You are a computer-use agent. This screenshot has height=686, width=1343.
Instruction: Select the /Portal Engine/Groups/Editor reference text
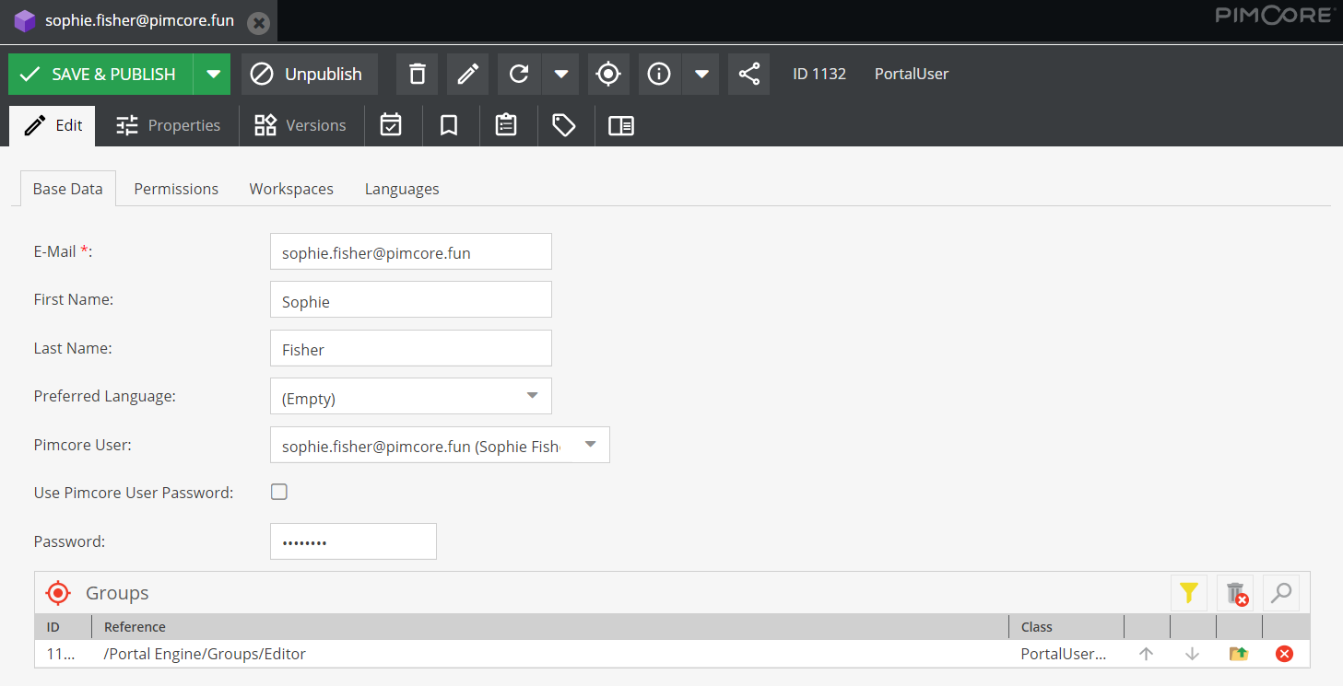coord(205,654)
